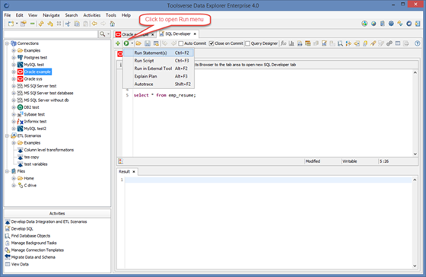Click the blue gear icon at top right
This screenshot has width=426, height=277.
391,24
